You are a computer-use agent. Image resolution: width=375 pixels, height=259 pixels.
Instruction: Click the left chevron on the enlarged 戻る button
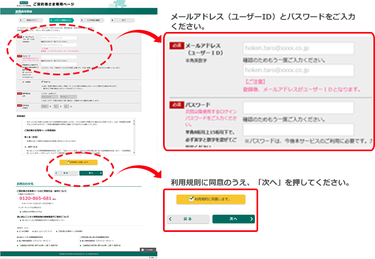point(171,219)
